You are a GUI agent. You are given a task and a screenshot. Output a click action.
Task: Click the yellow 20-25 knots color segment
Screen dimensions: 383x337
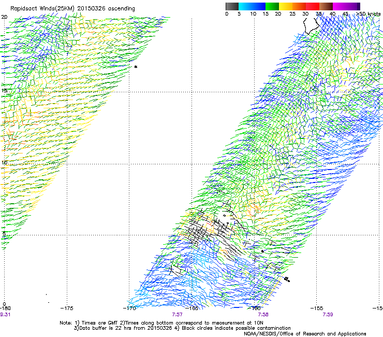point(286,6)
